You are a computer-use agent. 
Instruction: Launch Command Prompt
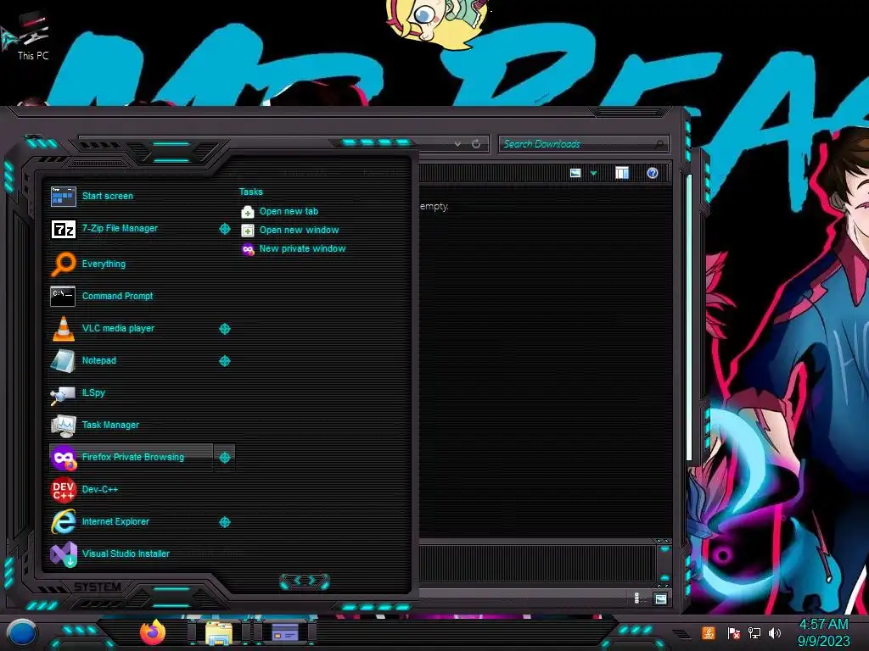131,296
